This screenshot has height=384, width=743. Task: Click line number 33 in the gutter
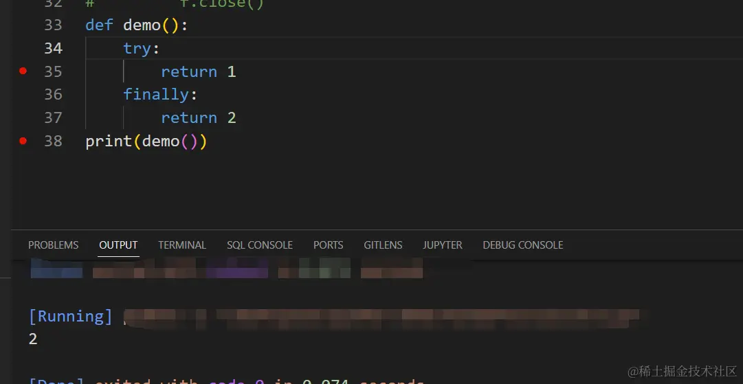coord(53,25)
